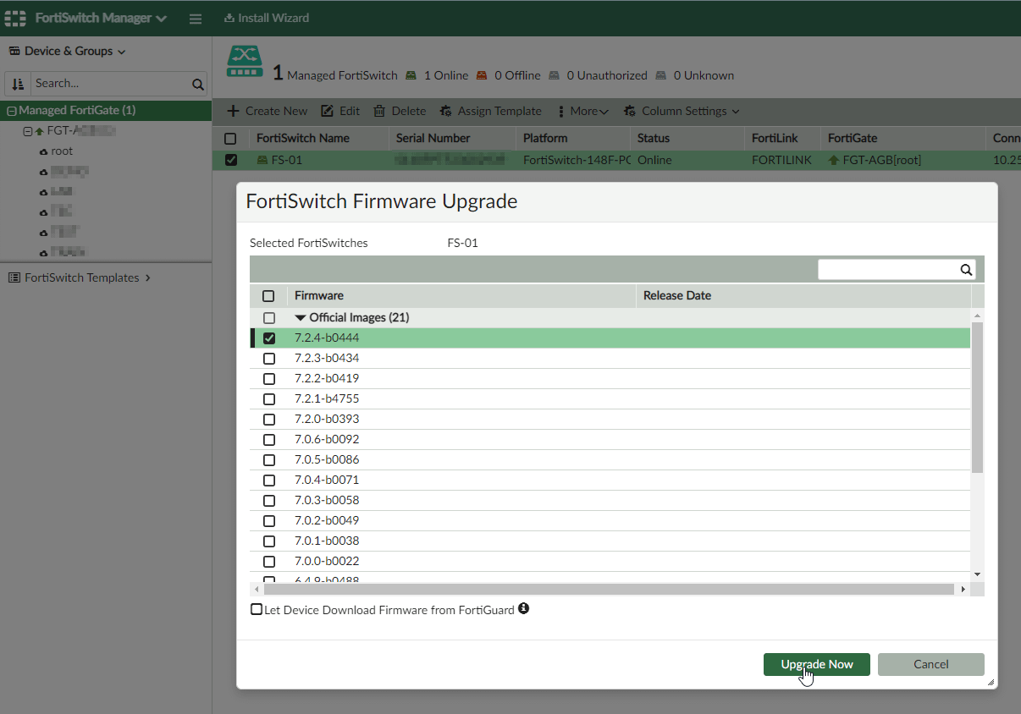Click the Fortinet app grid logo icon
Image resolution: width=1021 pixels, height=714 pixels.
click(x=15, y=18)
